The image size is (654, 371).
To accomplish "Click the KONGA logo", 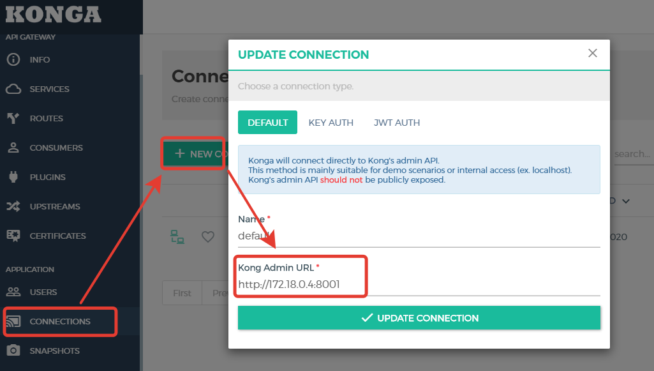I will [54, 15].
